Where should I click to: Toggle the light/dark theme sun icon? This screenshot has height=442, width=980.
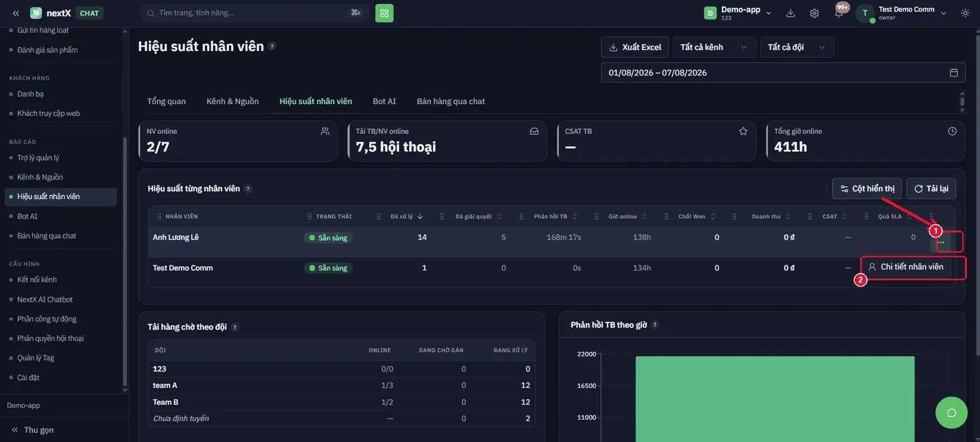pyautogui.click(x=966, y=13)
